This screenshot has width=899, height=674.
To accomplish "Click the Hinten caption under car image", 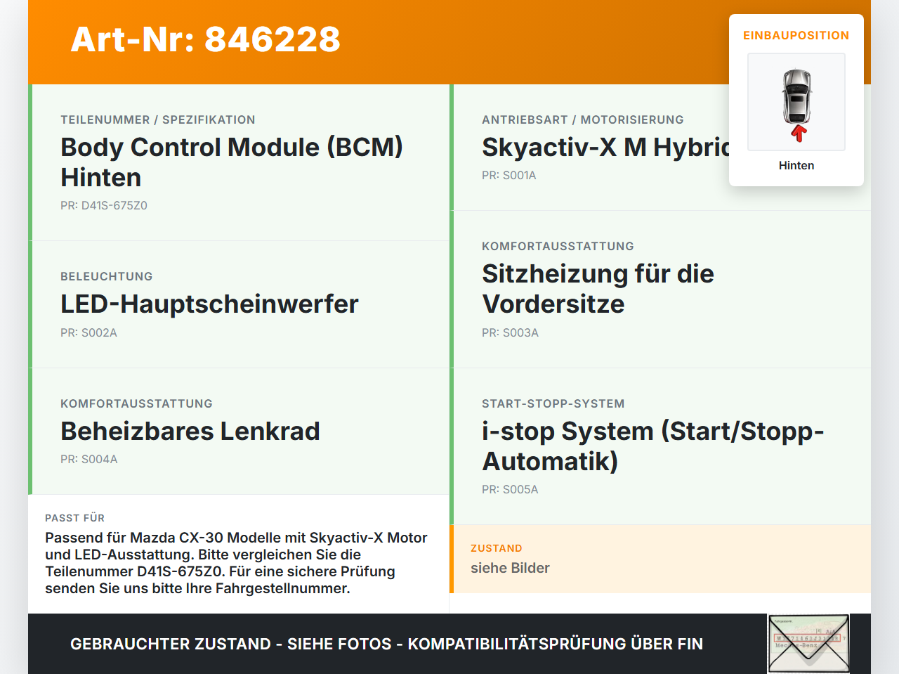I will (796, 166).
